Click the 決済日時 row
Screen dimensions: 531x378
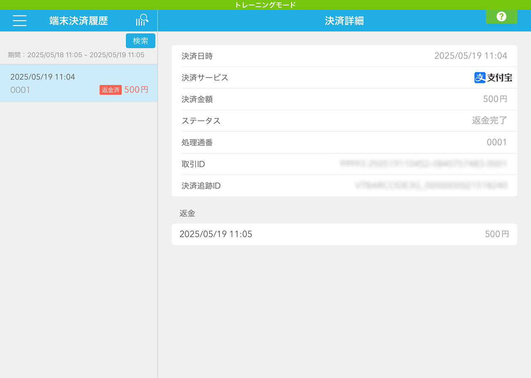click(x=344, y=56)
